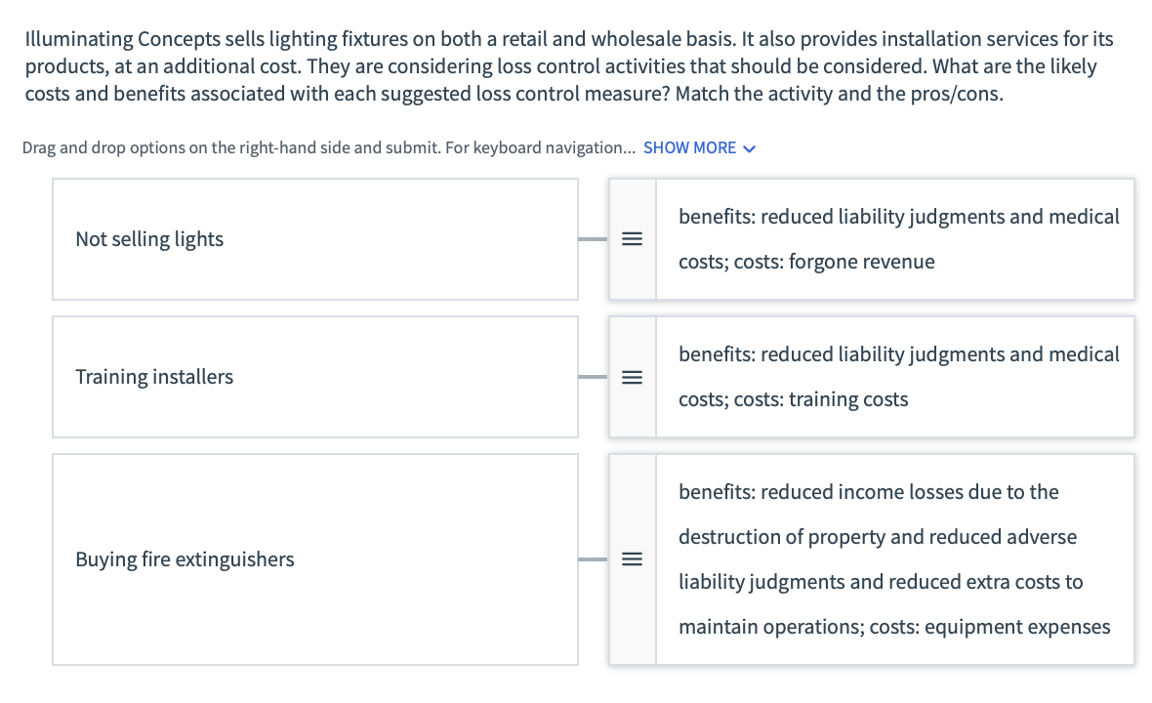Screen dimensions: 1152x703
Task: Click the drag handle for equipment expenses option
Action: click(x=632, y=559)
